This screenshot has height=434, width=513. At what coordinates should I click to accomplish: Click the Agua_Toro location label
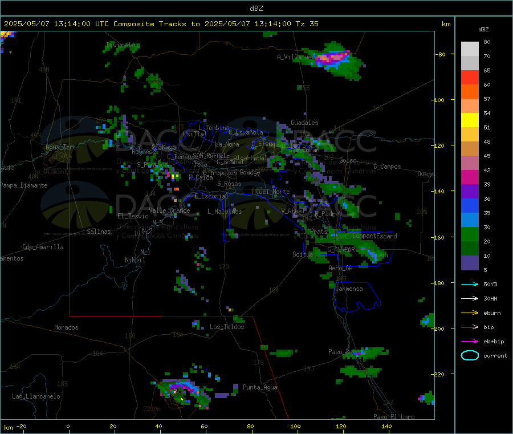(x=61, y=147)
